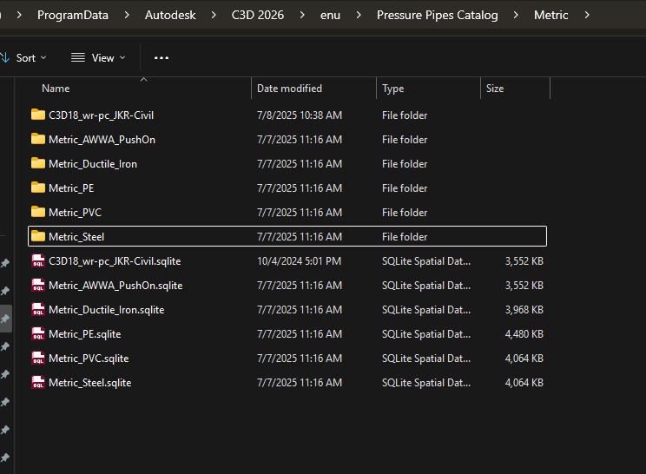Sort by the Name column header

point(56,89)
